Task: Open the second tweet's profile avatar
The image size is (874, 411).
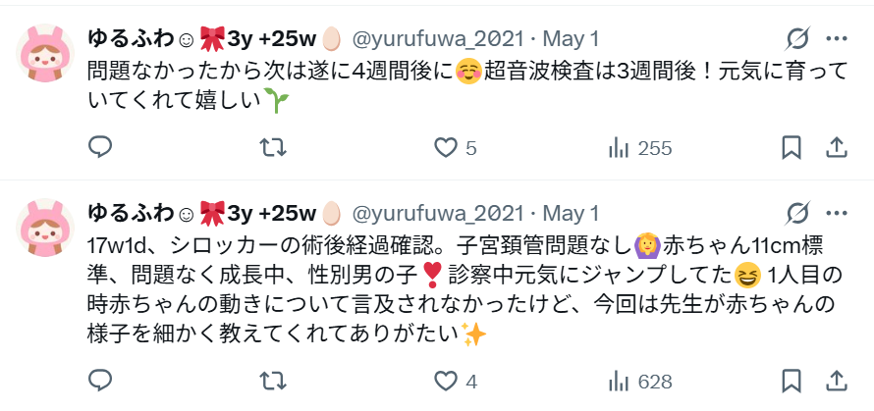Action: coord(45,228)
